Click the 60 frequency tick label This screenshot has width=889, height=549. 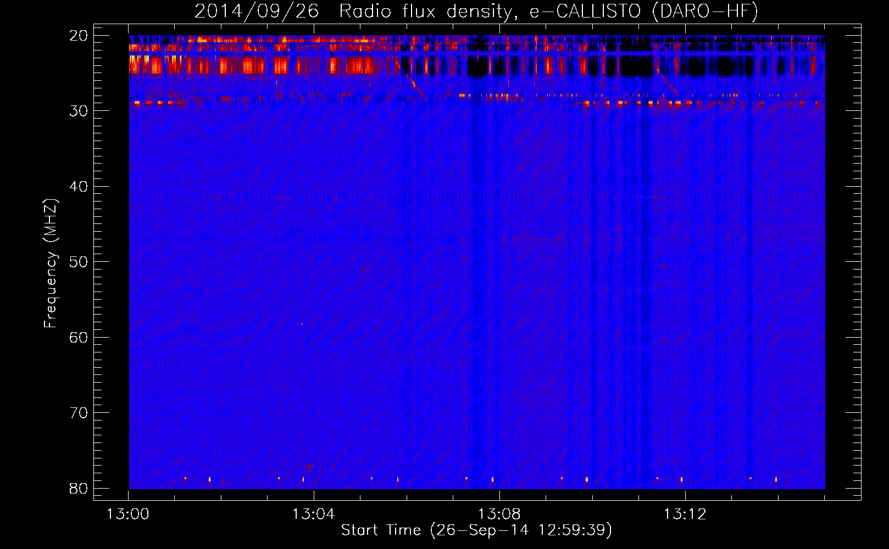click(x=79, y=337)
